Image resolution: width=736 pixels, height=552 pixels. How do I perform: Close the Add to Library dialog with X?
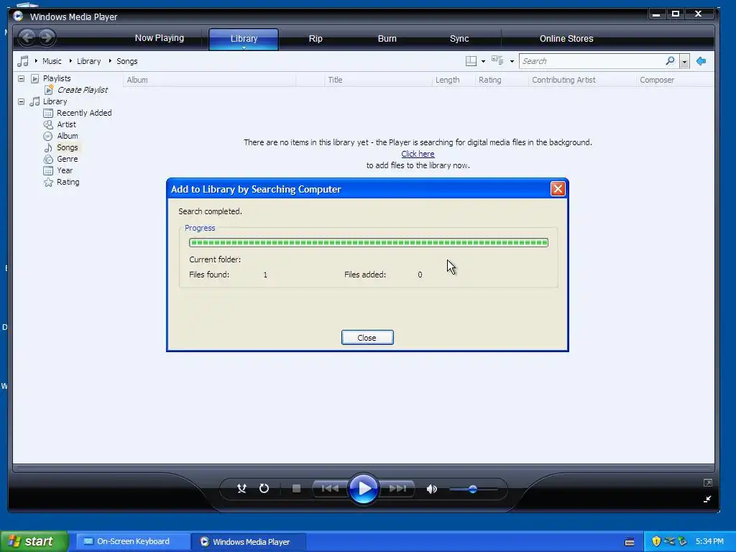click(x=558, y=189)
